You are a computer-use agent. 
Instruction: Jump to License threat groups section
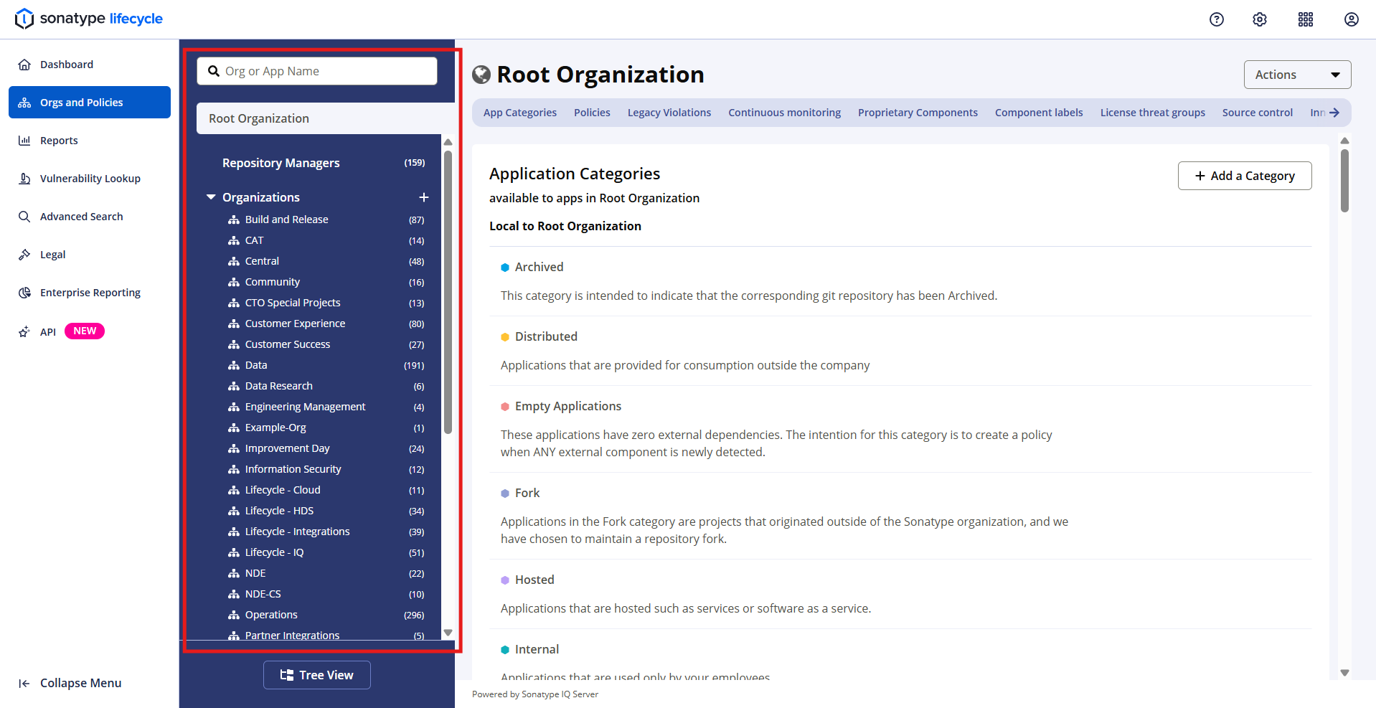point(1153,113)
